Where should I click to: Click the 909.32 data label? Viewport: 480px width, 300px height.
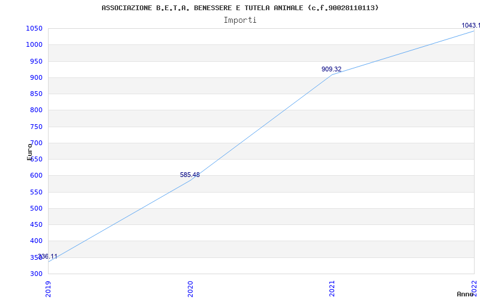[332, 69]
